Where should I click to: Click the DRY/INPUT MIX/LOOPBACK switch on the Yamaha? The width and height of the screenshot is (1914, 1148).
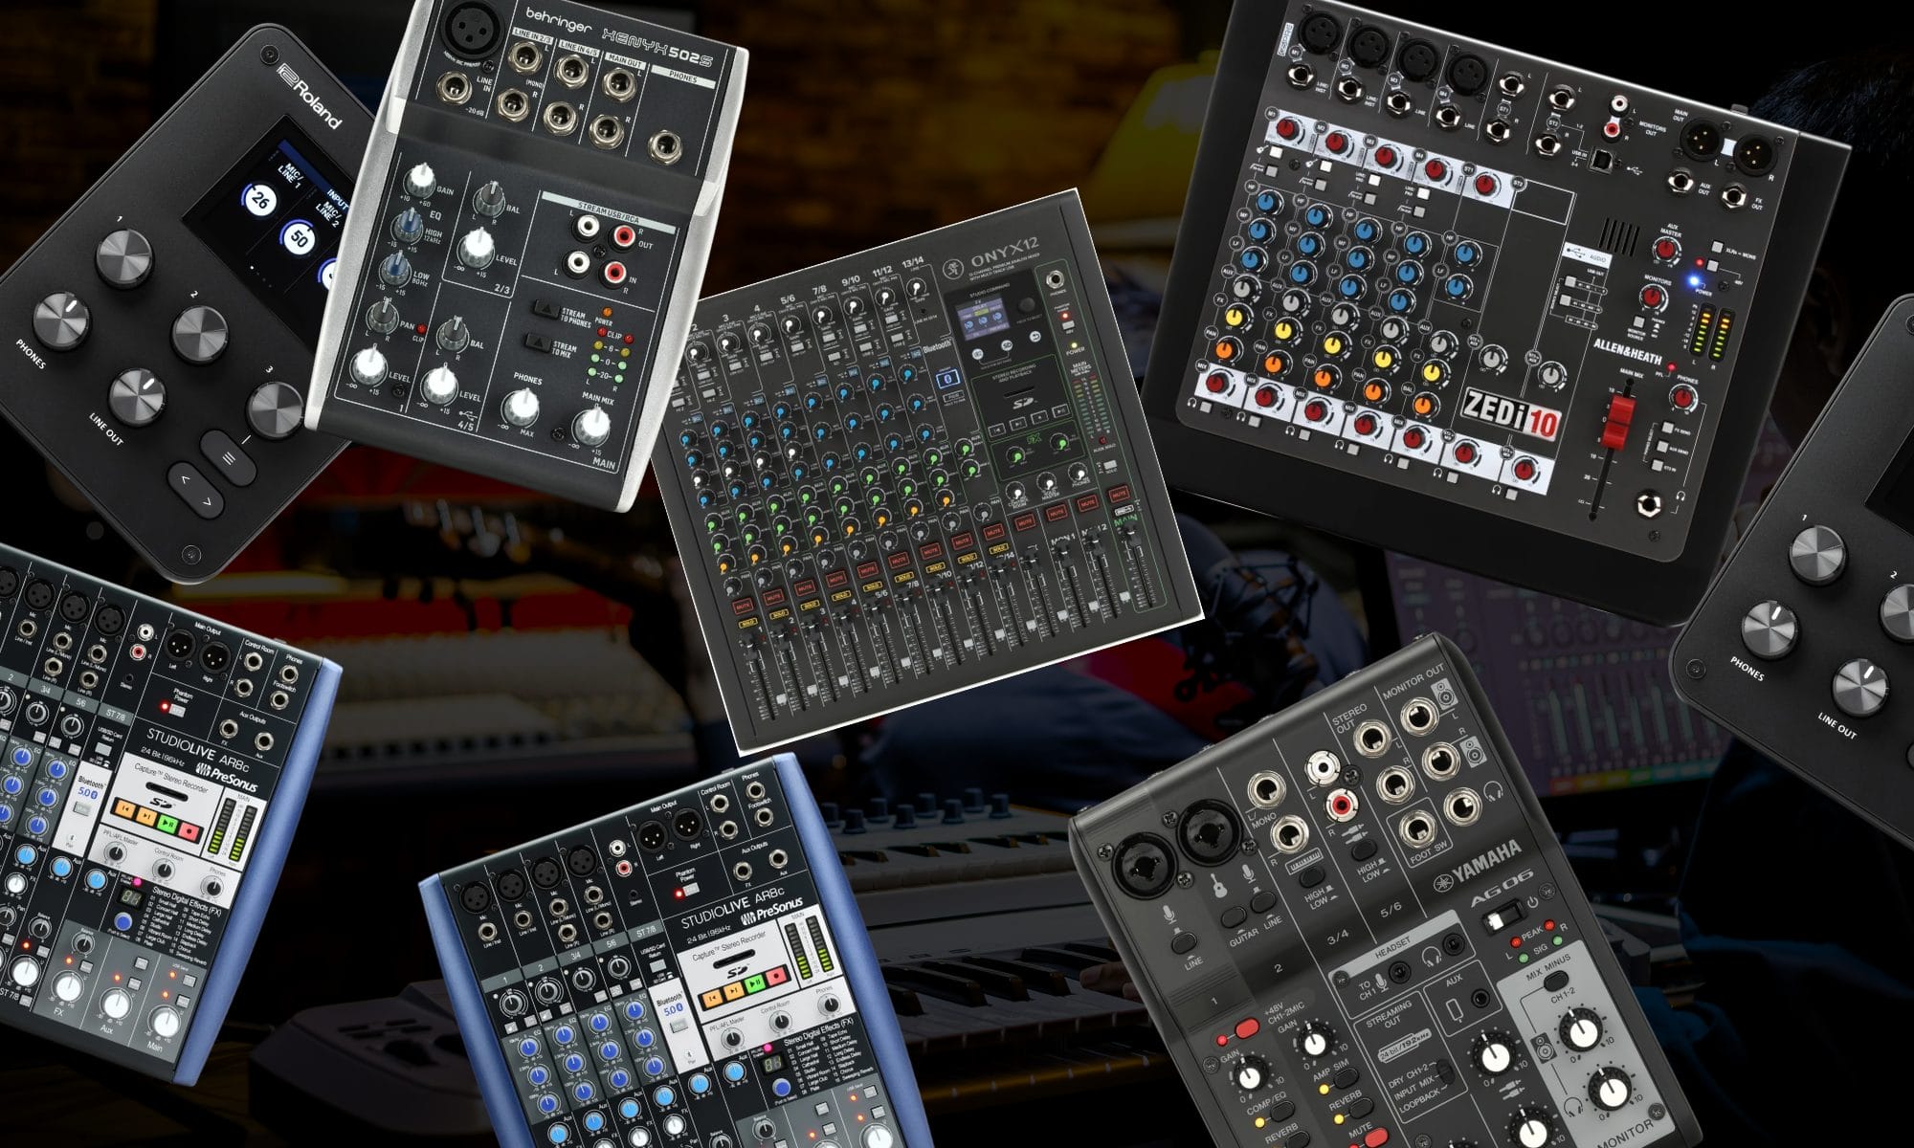[x=1445, y=1071]
